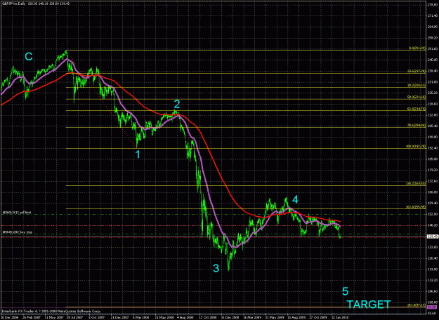
Task: Click the highlighted current price tag on the price axis
Action: pyautogui.click(x=432, y=236)
